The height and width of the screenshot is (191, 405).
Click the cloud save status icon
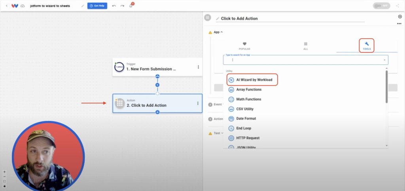tap(23, 6)
